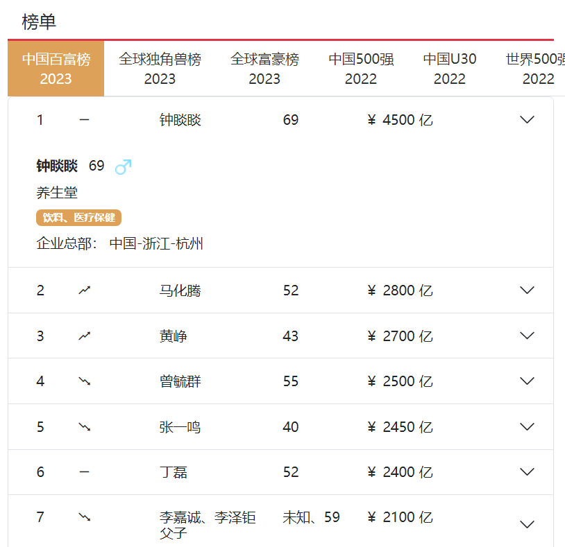Click the downward trend icon for 张一鸣
The image size is (565, 547).
coord(85,427)
